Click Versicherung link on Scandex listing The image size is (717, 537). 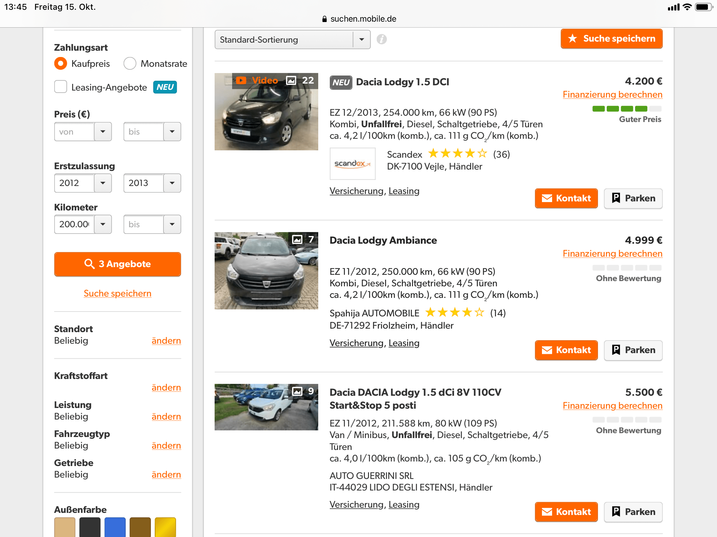point(356,191)
